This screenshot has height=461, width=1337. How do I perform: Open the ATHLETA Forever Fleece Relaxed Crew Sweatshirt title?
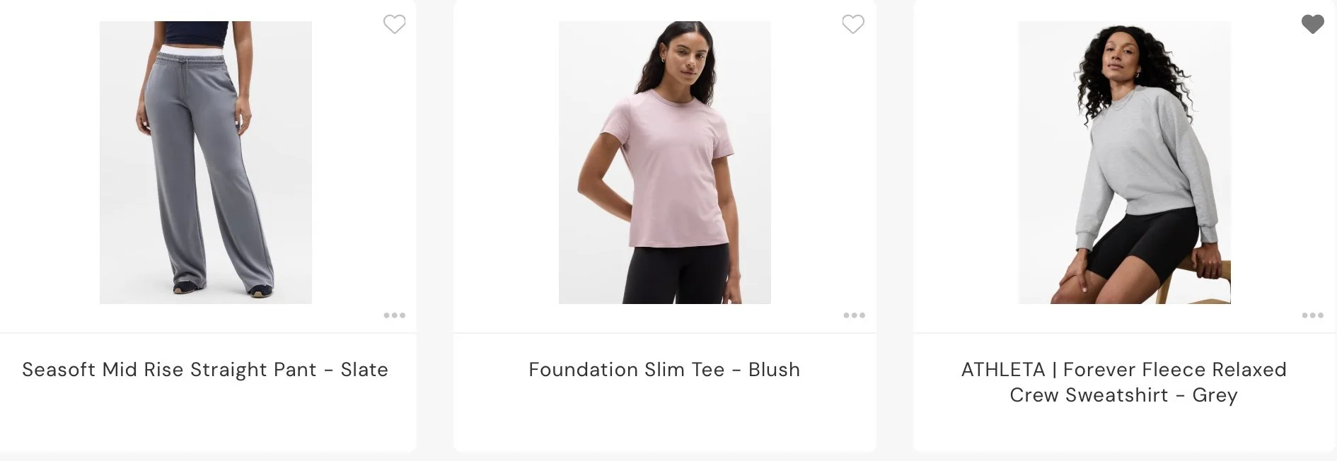pyautogui.click(x=1123, y=383)
